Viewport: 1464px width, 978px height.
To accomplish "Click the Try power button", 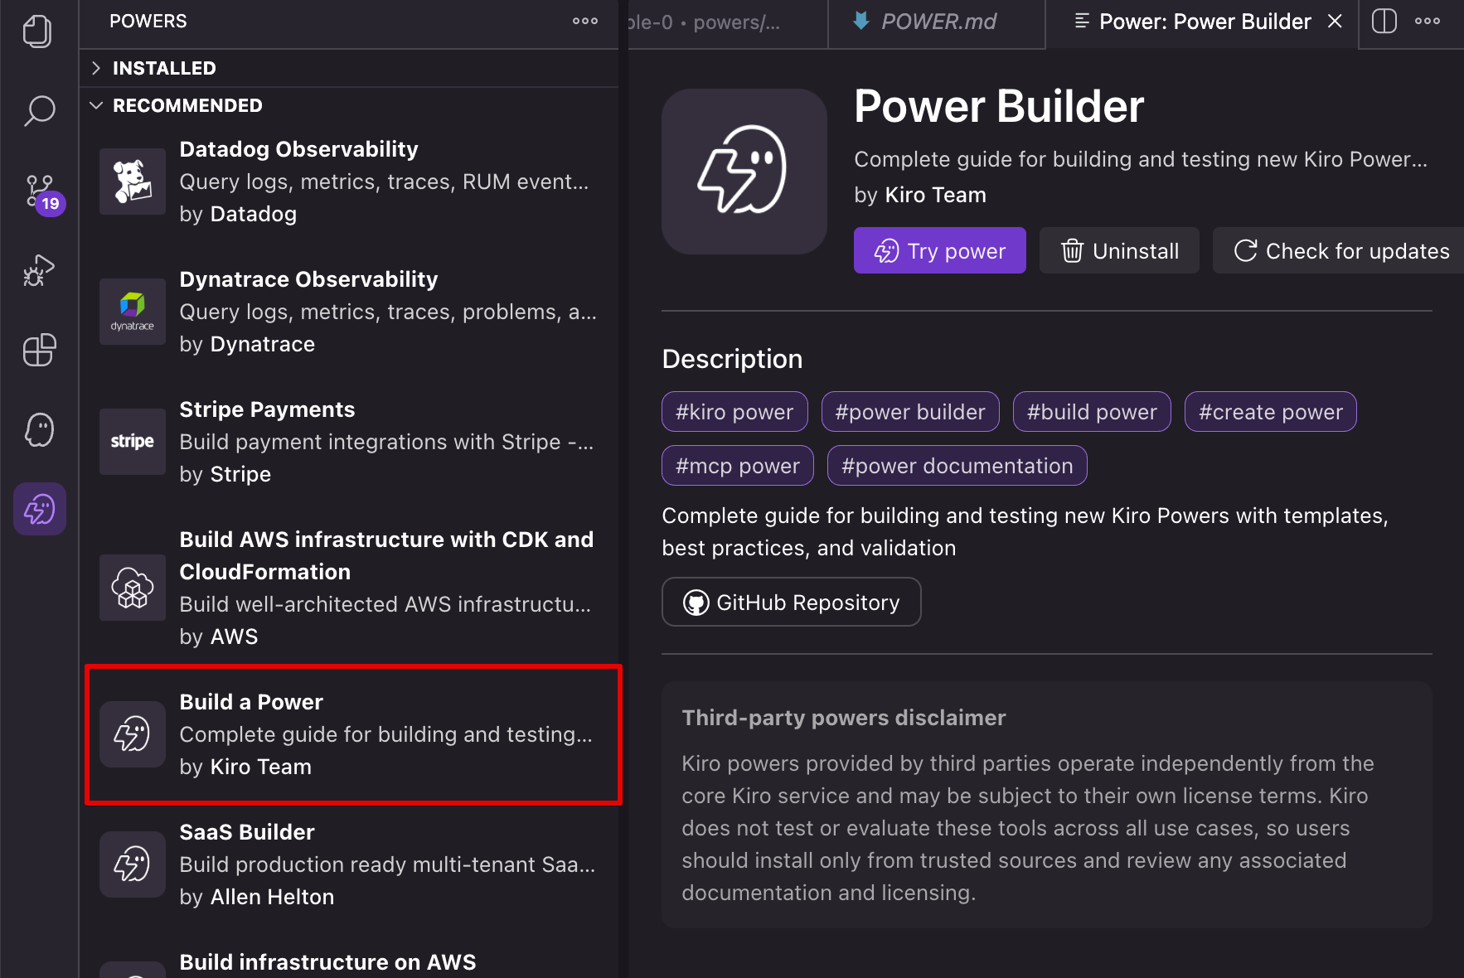I will coord(940,250).
